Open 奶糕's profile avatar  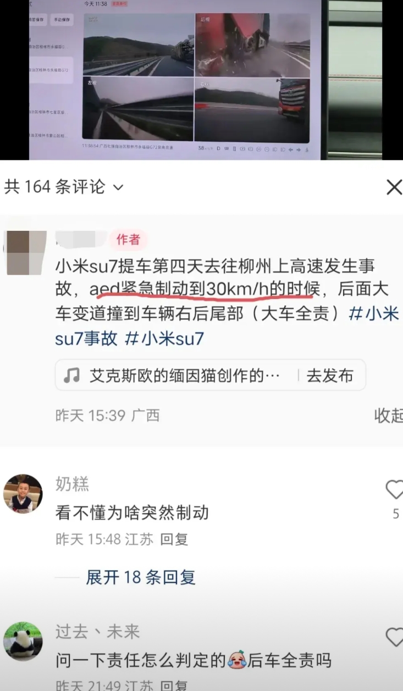pos(23,494)
